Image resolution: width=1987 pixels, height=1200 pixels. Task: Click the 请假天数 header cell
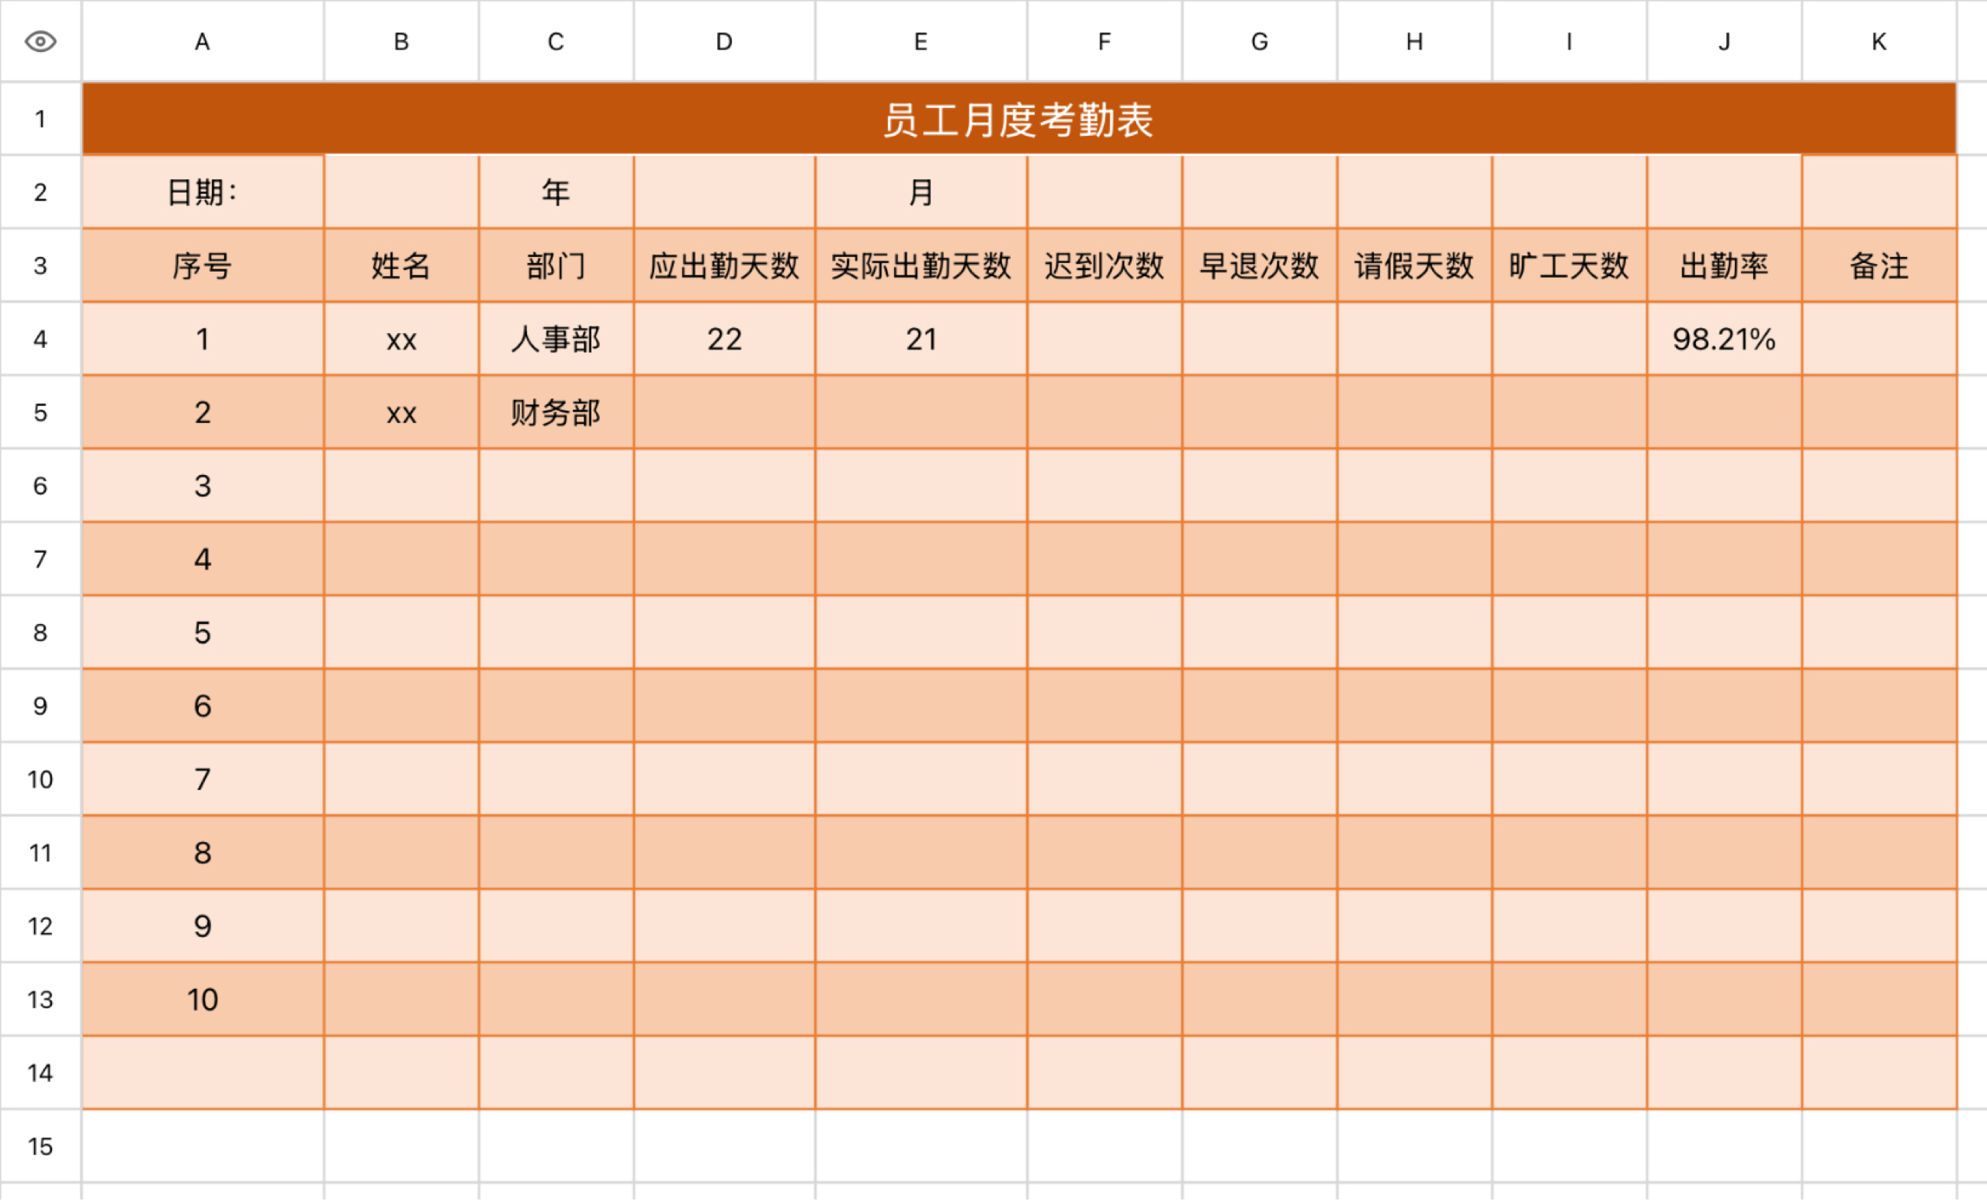[x=1413, y=265]
